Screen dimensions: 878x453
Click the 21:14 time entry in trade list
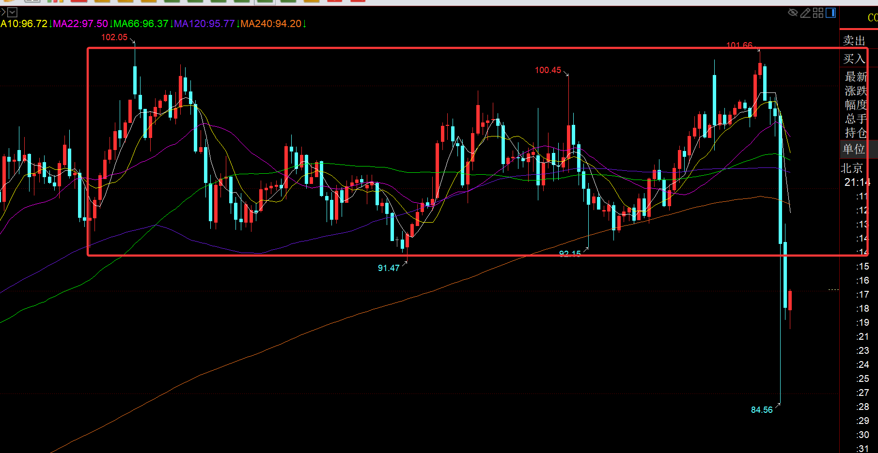pyautogui.click(x=858, y=182)
